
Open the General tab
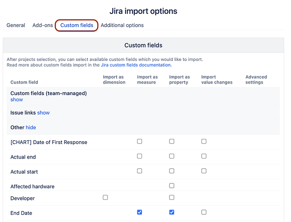coord(16,25)
